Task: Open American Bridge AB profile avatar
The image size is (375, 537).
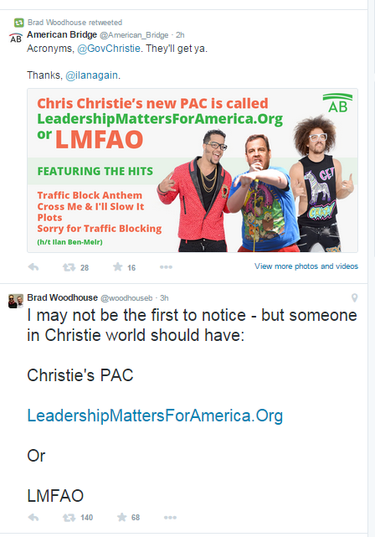Action: 16,38
